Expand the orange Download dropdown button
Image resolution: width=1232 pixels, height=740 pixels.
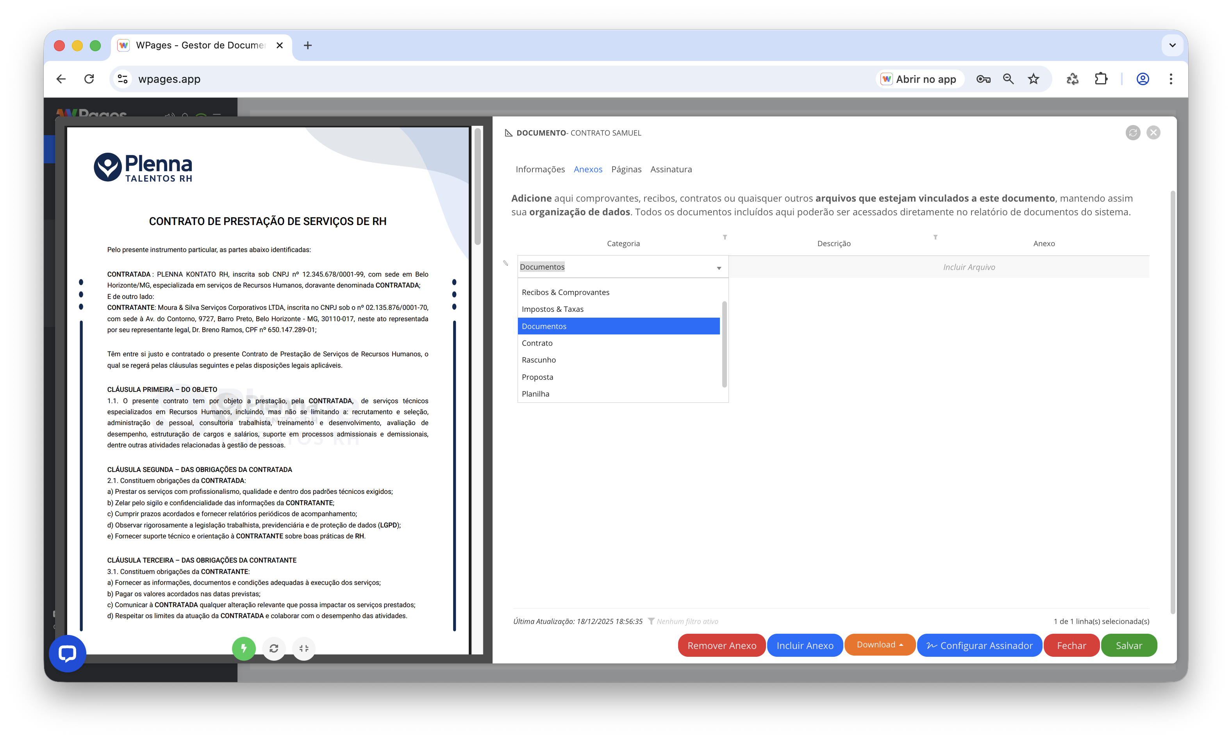coord(880,645)
